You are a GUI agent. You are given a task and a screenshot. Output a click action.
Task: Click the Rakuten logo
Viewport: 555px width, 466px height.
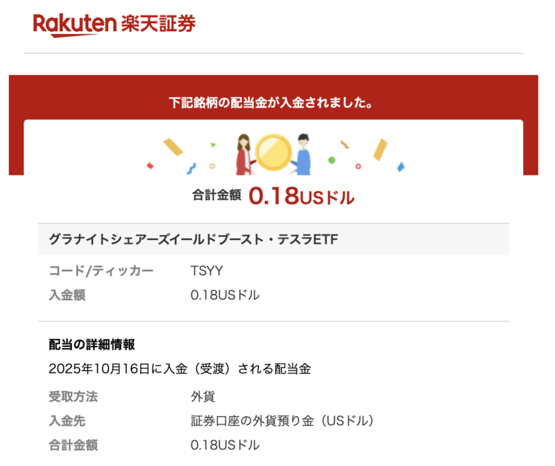74,24
